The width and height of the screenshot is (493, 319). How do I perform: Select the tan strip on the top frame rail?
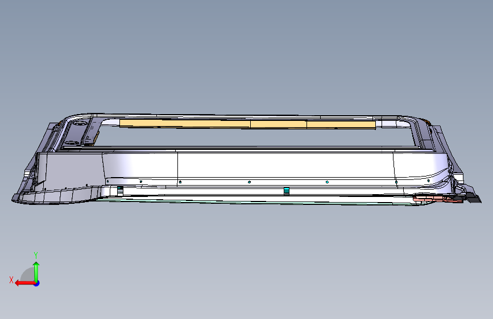(247, 124)
